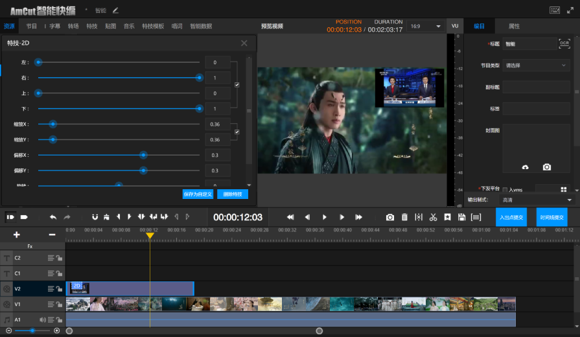This screenshot has width=580, height=337.
Task: Click the 2D effect clip on track V2
Action: tap(130, 288)
